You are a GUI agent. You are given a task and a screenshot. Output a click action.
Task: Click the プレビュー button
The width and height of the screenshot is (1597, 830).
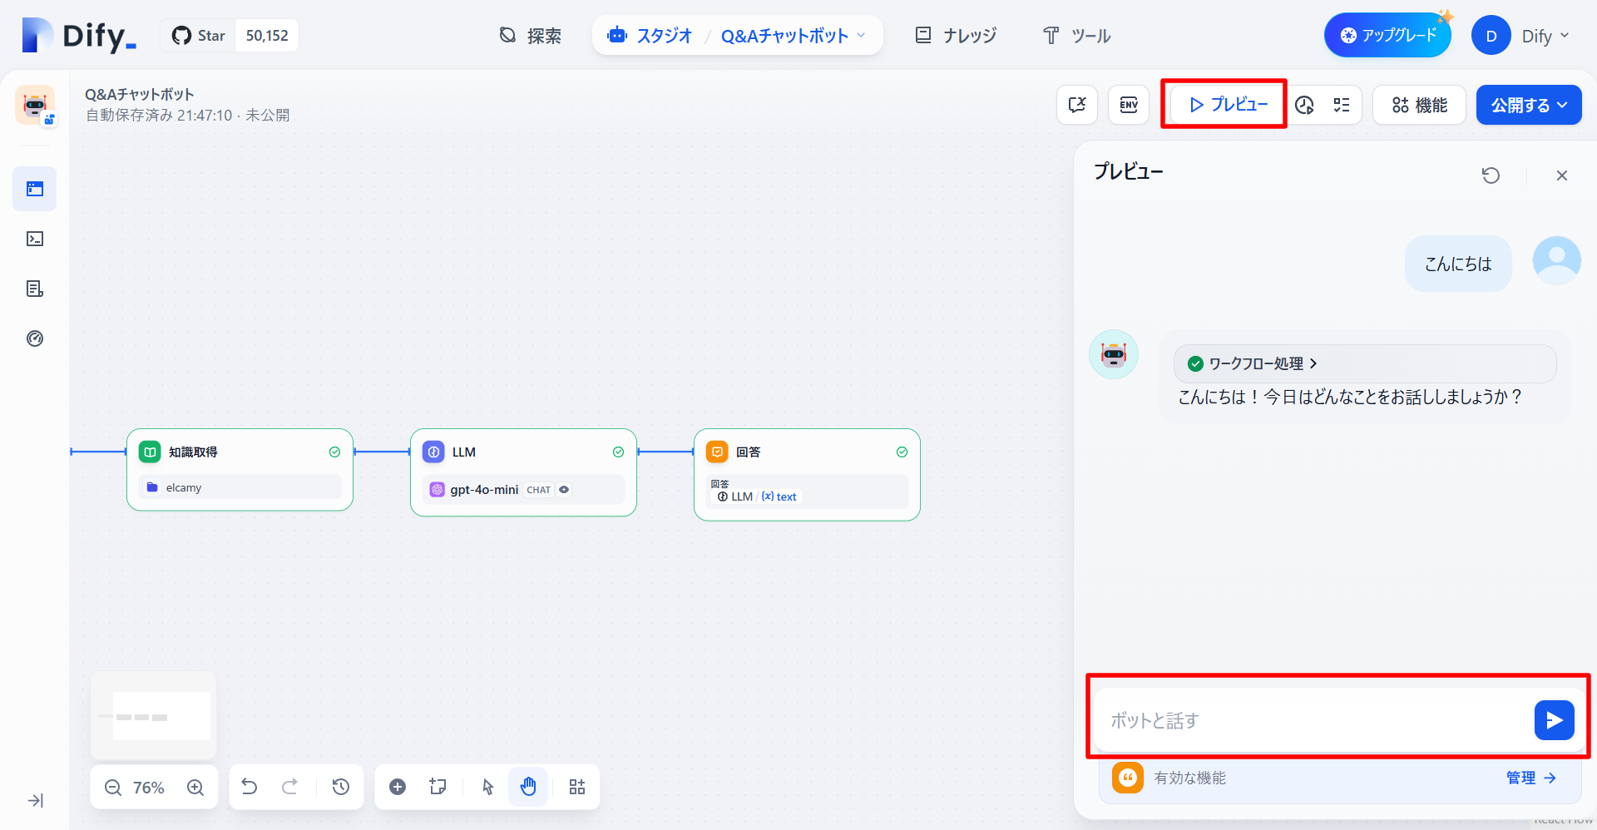[x=1228, y=105]
